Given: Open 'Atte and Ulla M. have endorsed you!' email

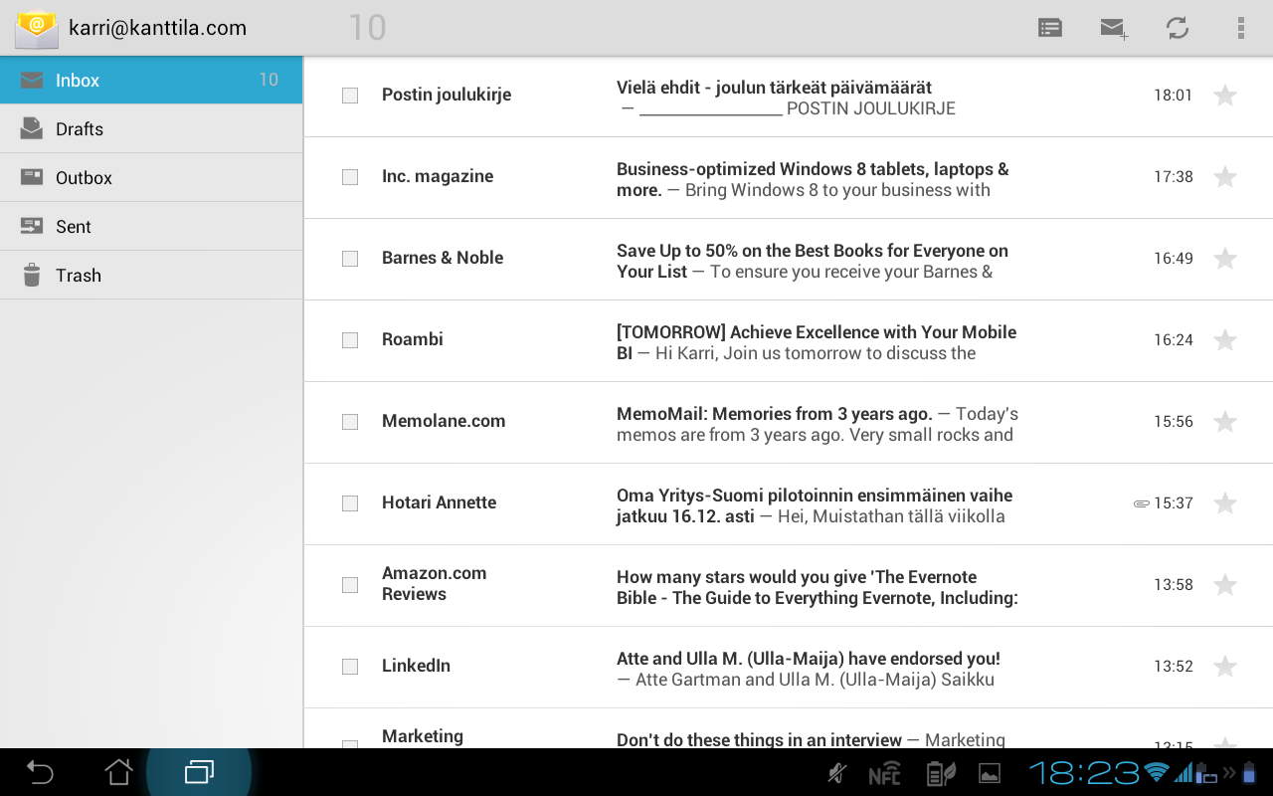Looking at the screenshot, I should coord(788,668).
